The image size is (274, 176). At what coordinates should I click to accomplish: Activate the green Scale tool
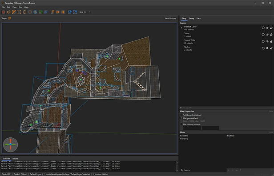pyautogui.click(x=40, y=12)
